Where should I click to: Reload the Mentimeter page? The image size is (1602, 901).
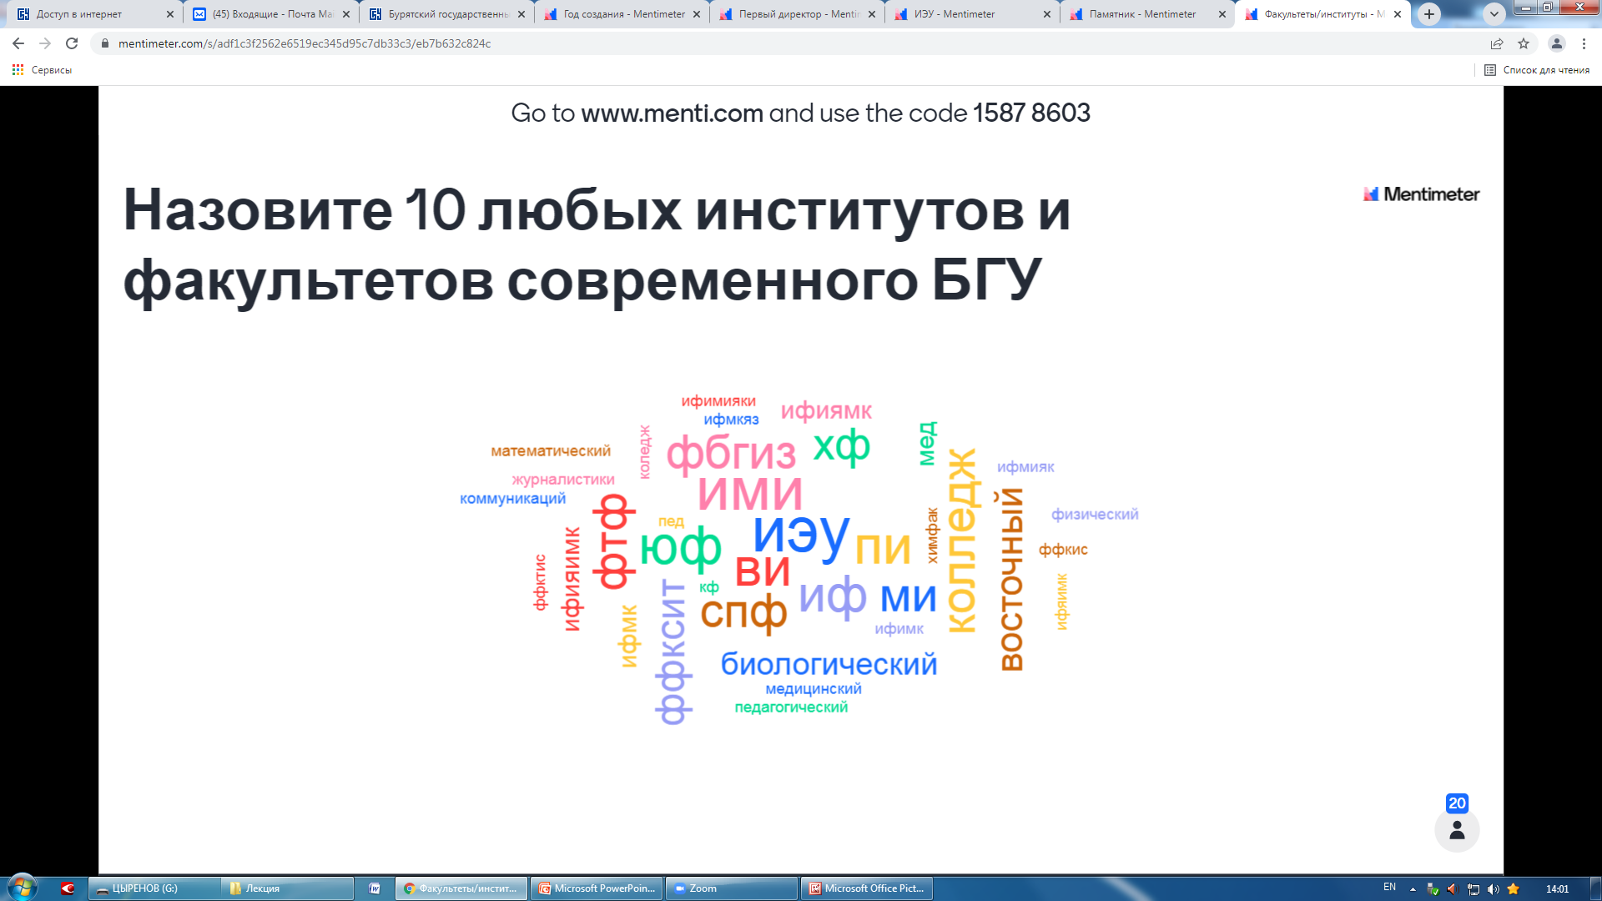coord(72,43)
